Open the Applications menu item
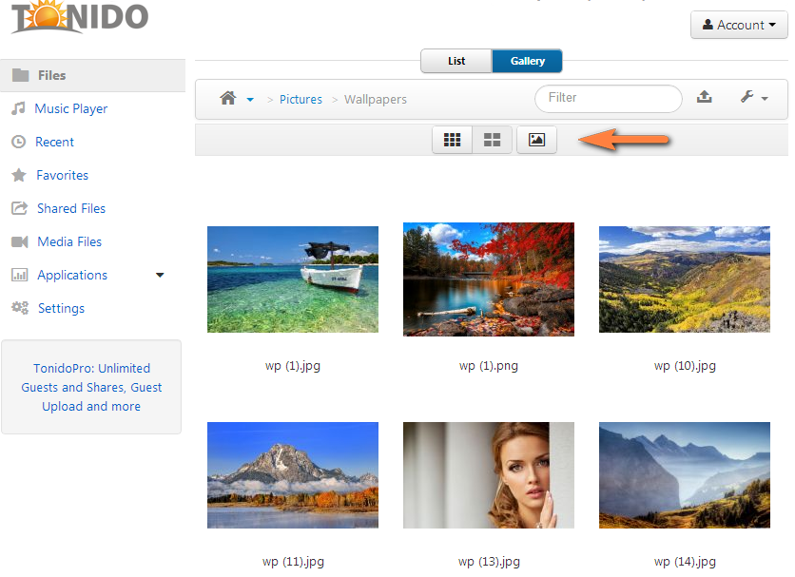The width and height of the screenshot is (795, 577). [72, 276]
